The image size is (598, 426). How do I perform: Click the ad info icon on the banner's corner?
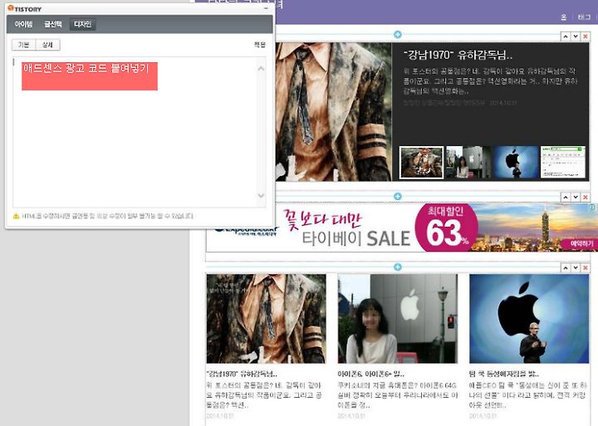[591, 207]
